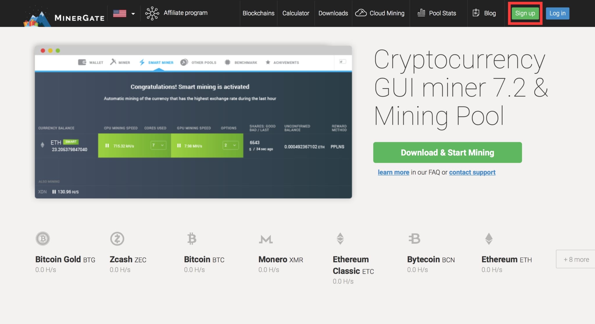Pause GPU mining with the pause toggle

179,146
